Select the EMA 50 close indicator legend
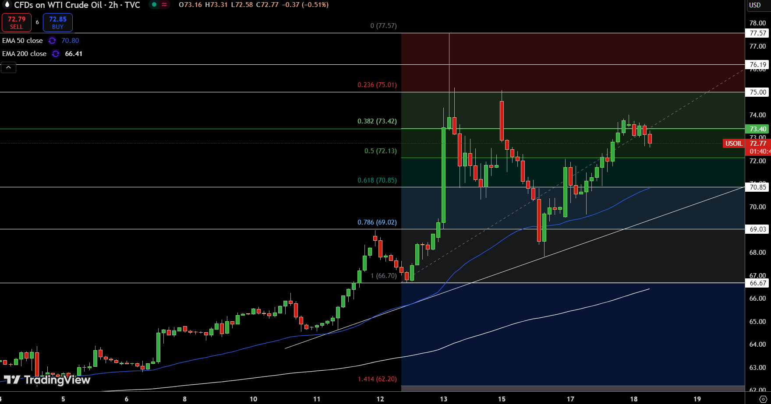The image size is (771, 404). click(x=22, y=41)
